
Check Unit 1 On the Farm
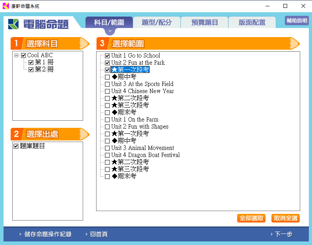107,120
